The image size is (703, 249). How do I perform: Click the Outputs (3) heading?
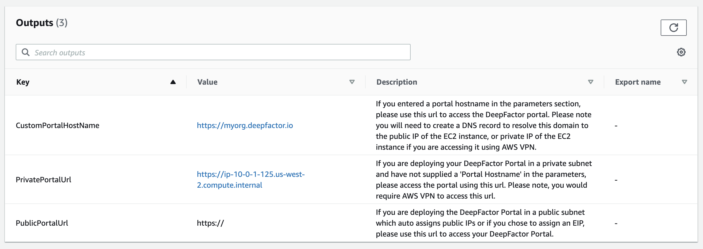[41, 23]
